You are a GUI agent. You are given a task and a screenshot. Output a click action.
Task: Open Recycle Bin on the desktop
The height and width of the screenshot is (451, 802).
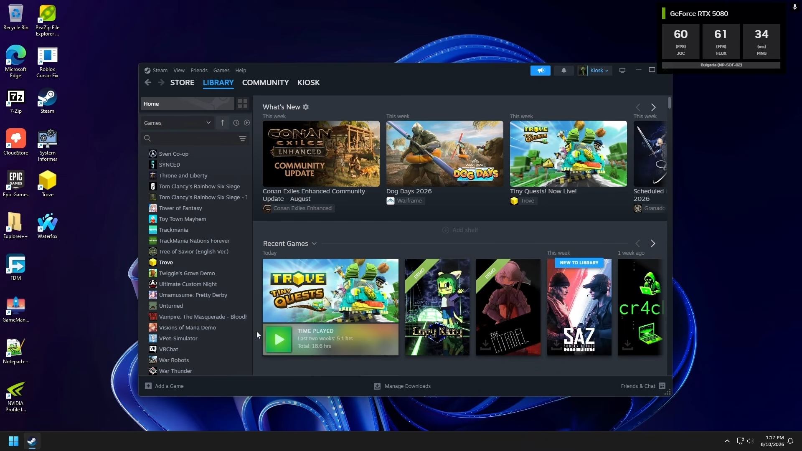[16, 18]
